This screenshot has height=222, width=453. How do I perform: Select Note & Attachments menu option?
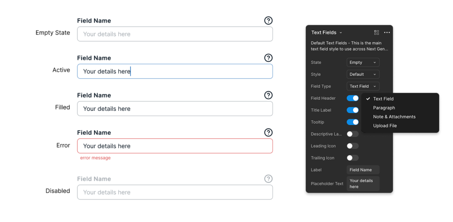tap(394, 117)
